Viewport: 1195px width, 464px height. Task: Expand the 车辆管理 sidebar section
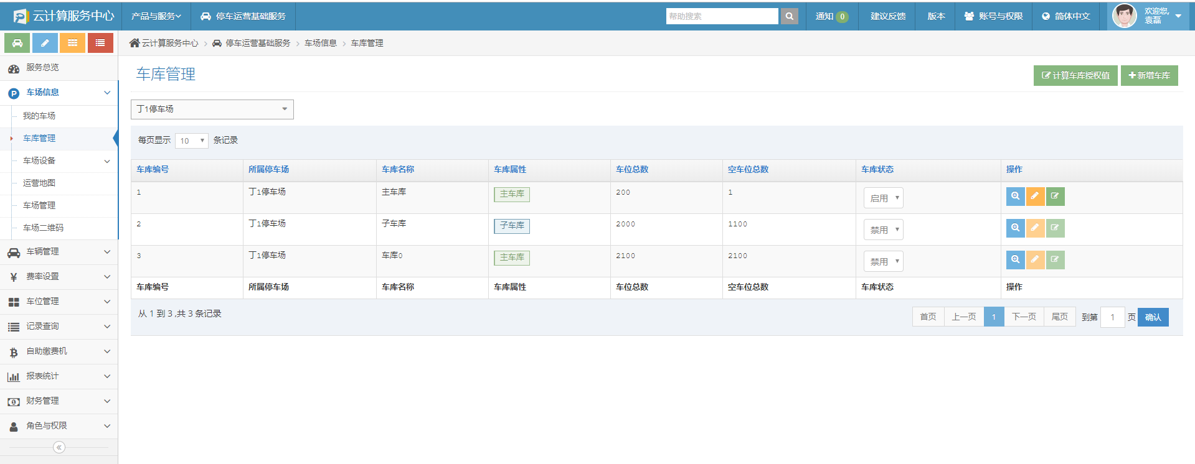[59, 252]
